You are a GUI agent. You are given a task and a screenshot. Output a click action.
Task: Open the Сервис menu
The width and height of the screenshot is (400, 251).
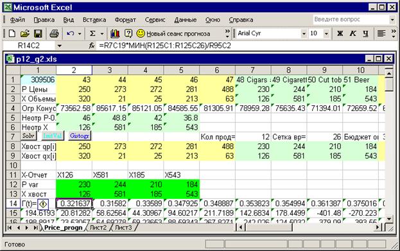pyautogui.click(x=155, y=20)
